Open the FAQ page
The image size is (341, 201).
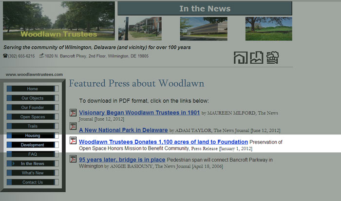33,154
